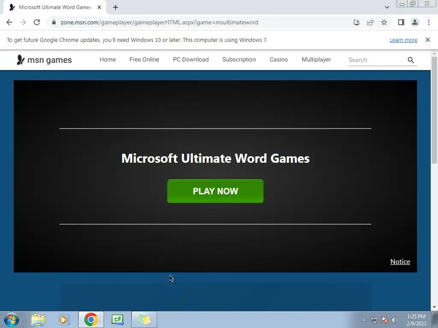
Task: Click the browser forward arrow
Action: pos(23,22)
